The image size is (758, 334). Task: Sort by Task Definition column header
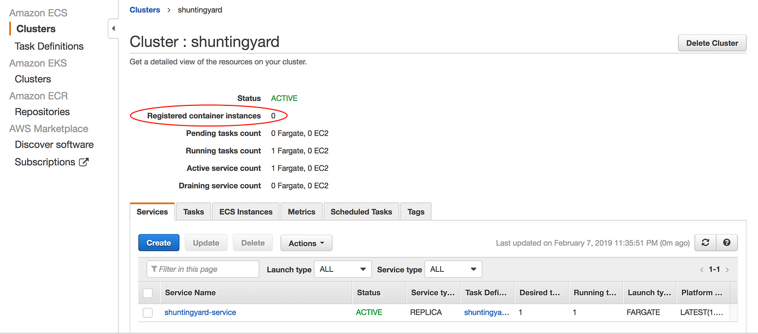tap(486, 293)
